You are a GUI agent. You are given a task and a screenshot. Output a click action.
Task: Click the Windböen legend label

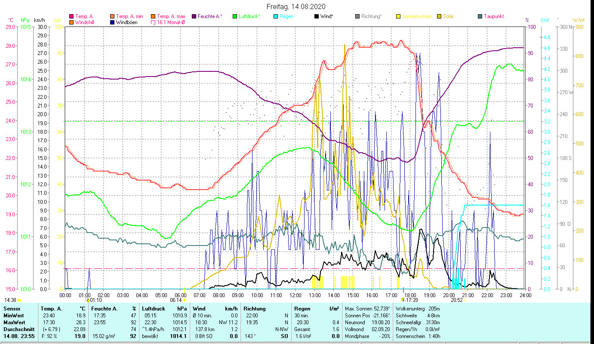(x=126, y=22)
